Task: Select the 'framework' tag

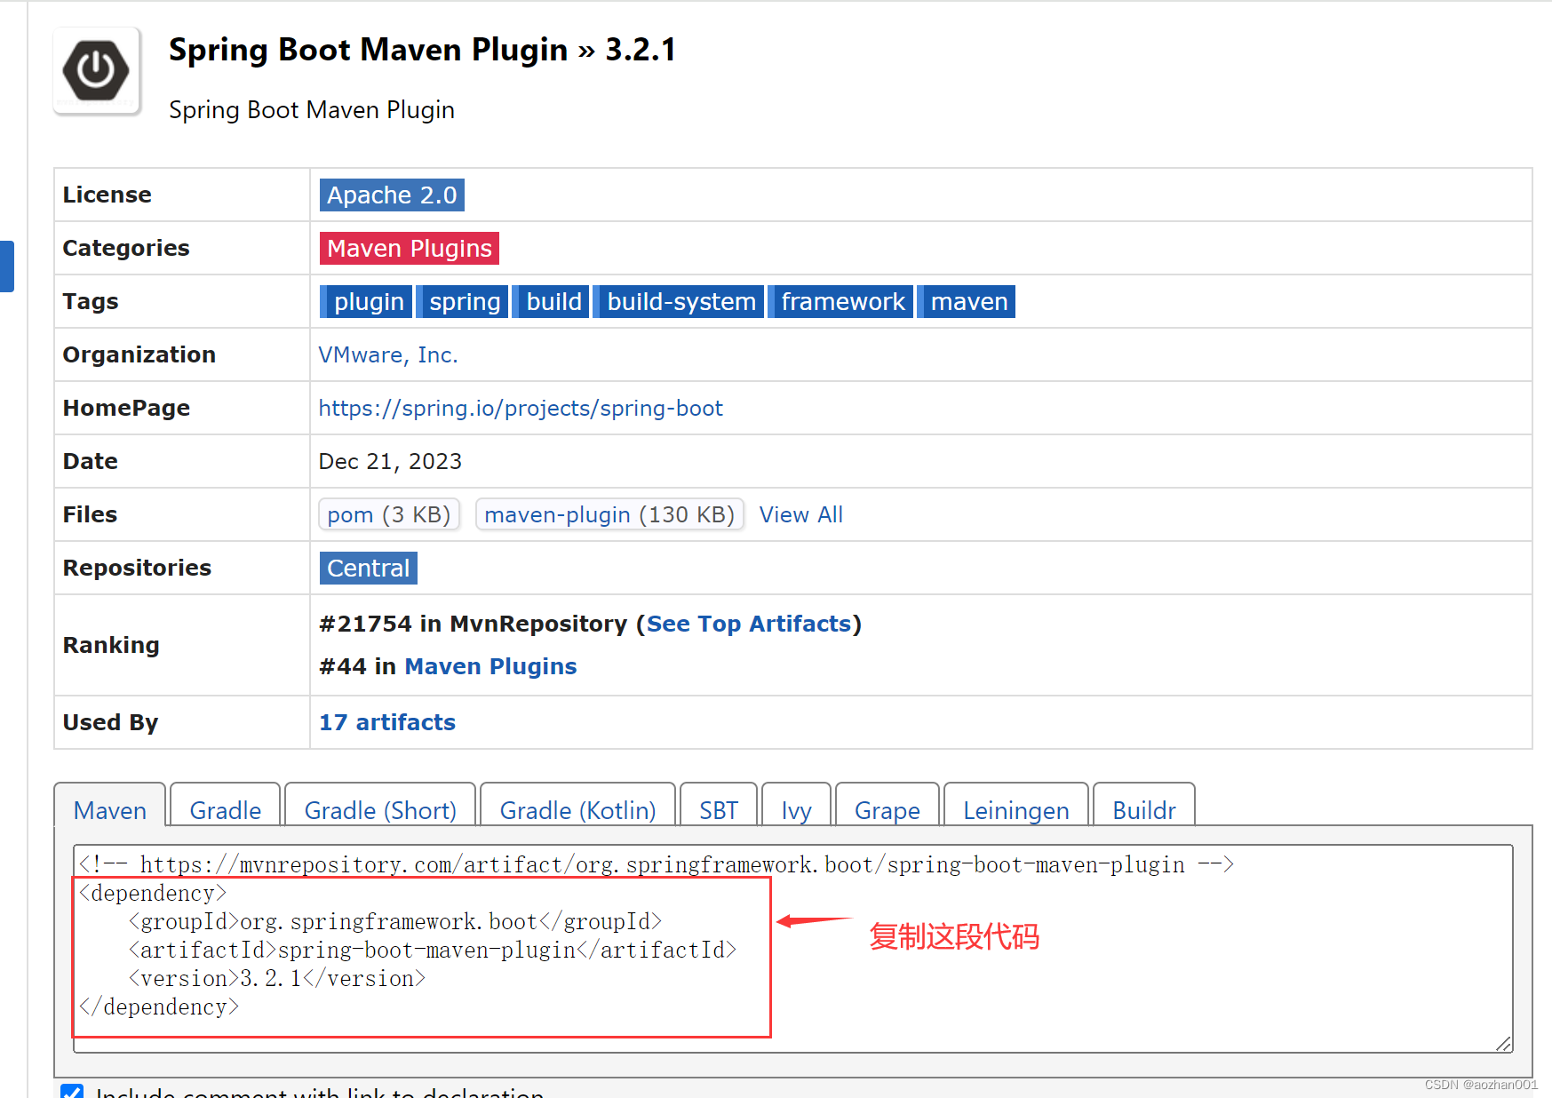Action: [840, 301]
